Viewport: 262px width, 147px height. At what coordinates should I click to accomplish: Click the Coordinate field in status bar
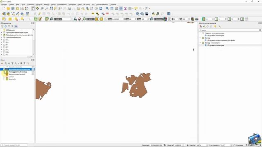(156, 145)
